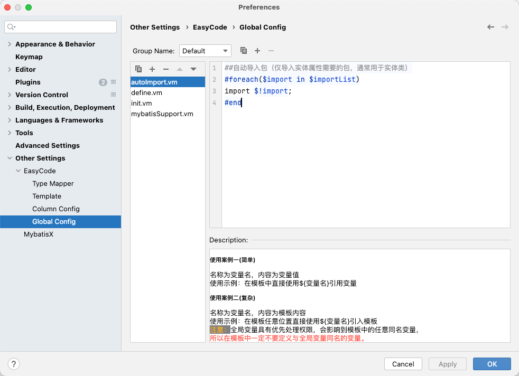Copy the selected global config file
The width and height of the screenshot is (519, 376).
click(x=138, y=69)
